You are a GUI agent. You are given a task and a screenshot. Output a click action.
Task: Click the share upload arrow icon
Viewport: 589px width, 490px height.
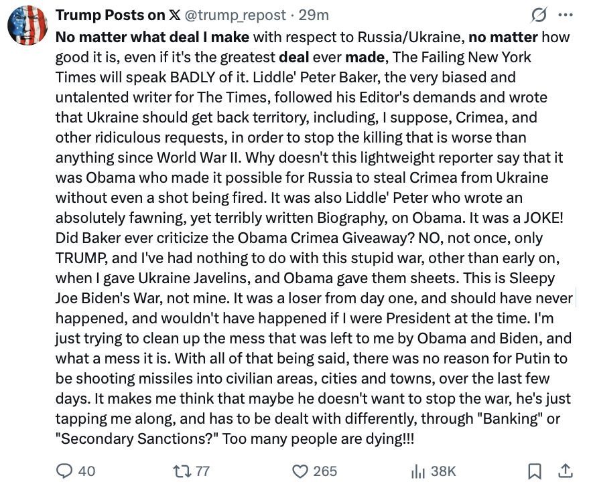coord(565,471)
